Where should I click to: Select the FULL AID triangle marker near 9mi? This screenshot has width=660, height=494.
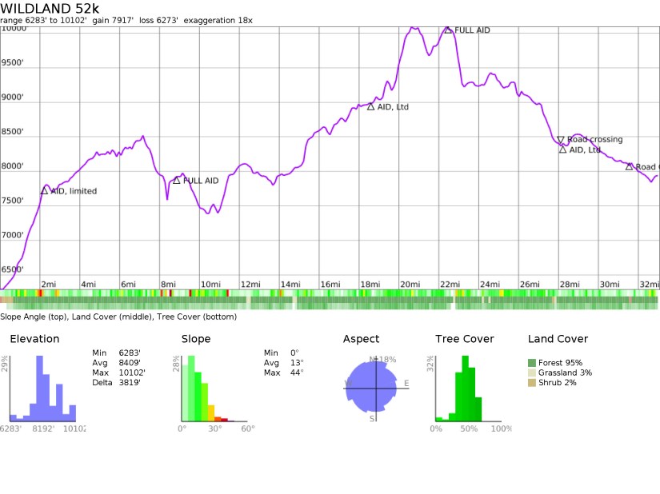click(x=177, y=180)
